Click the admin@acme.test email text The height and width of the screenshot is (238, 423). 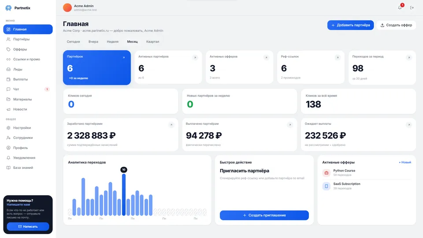(x=85, y=10)
